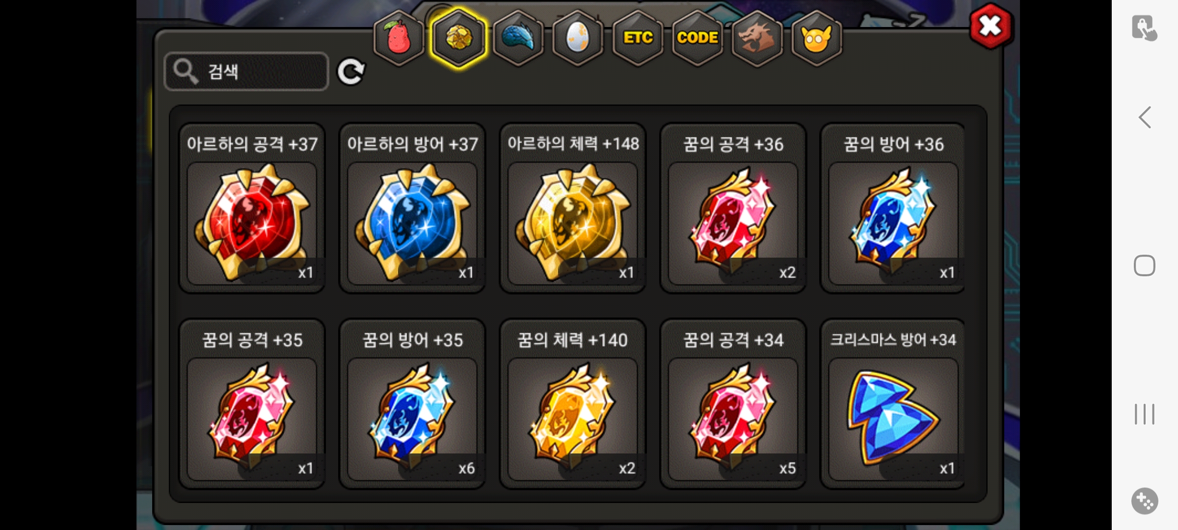Screen dimensions: 1178x530
Task: Open the blue dragon scale tab
Action: [x=518, y=38]
